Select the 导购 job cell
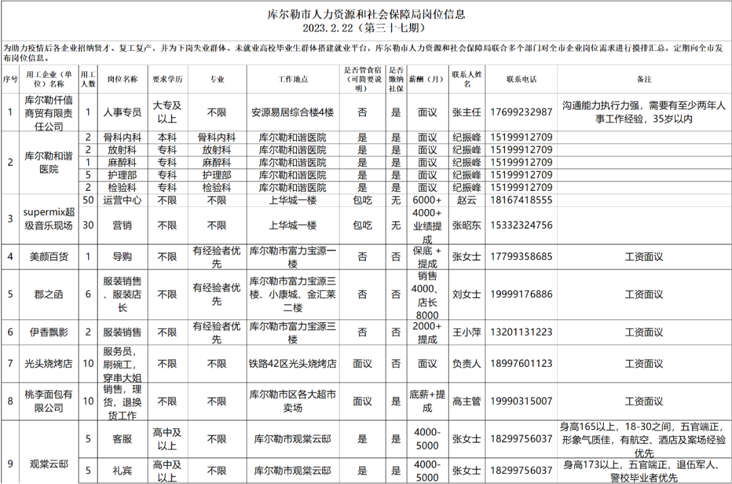732x484 pixels. (x=122, y=257)
